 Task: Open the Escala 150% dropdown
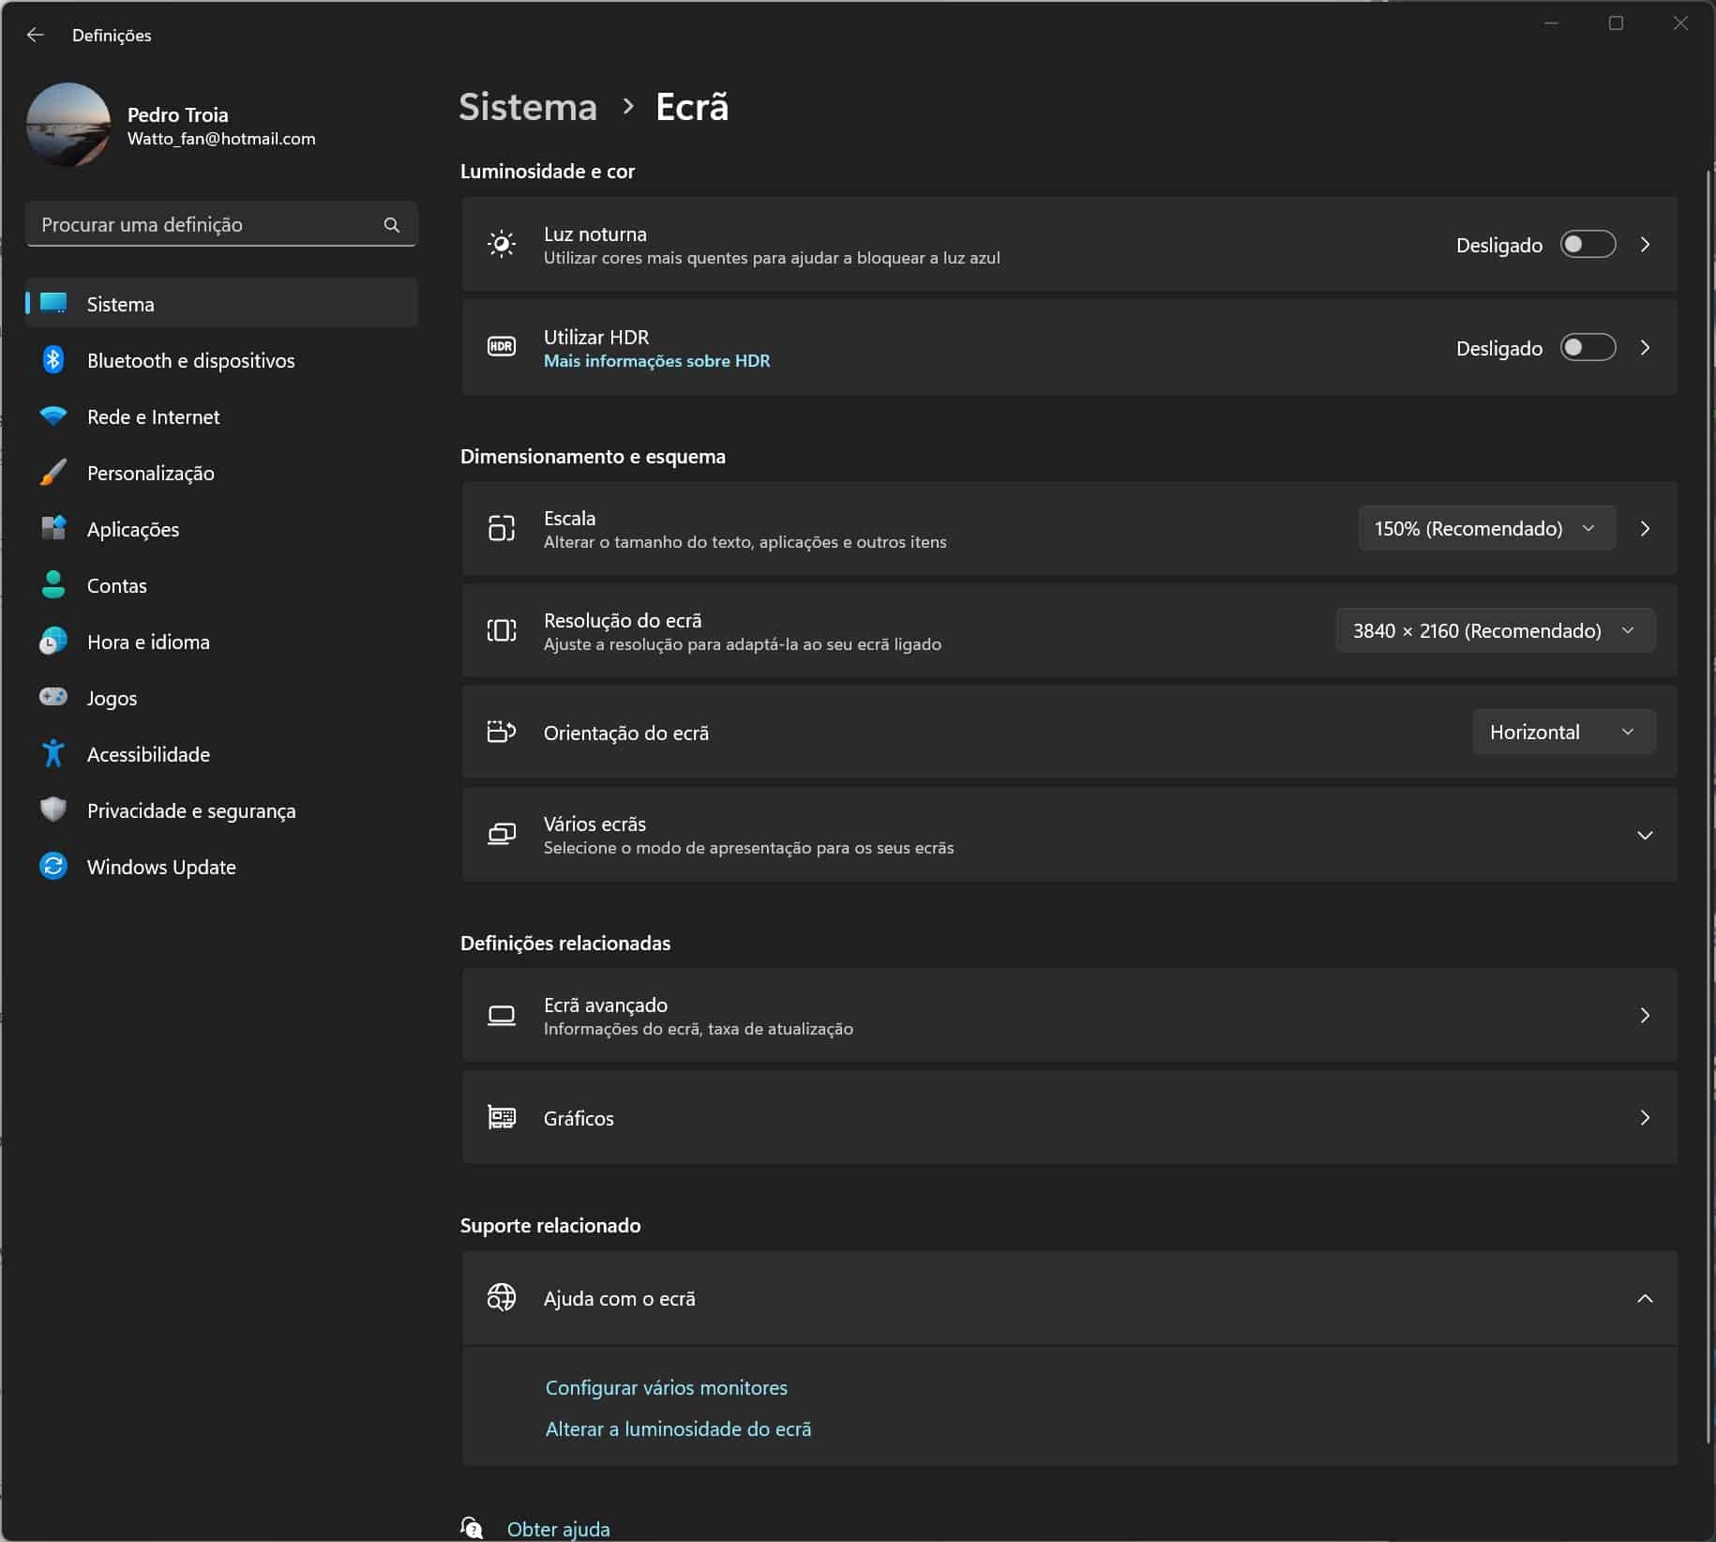(x=1485, y=528)
